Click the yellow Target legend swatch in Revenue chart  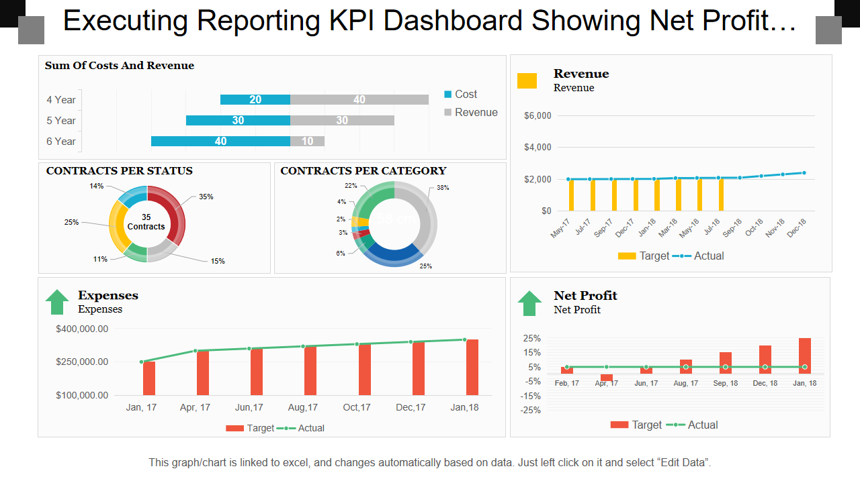pos(627,256)
